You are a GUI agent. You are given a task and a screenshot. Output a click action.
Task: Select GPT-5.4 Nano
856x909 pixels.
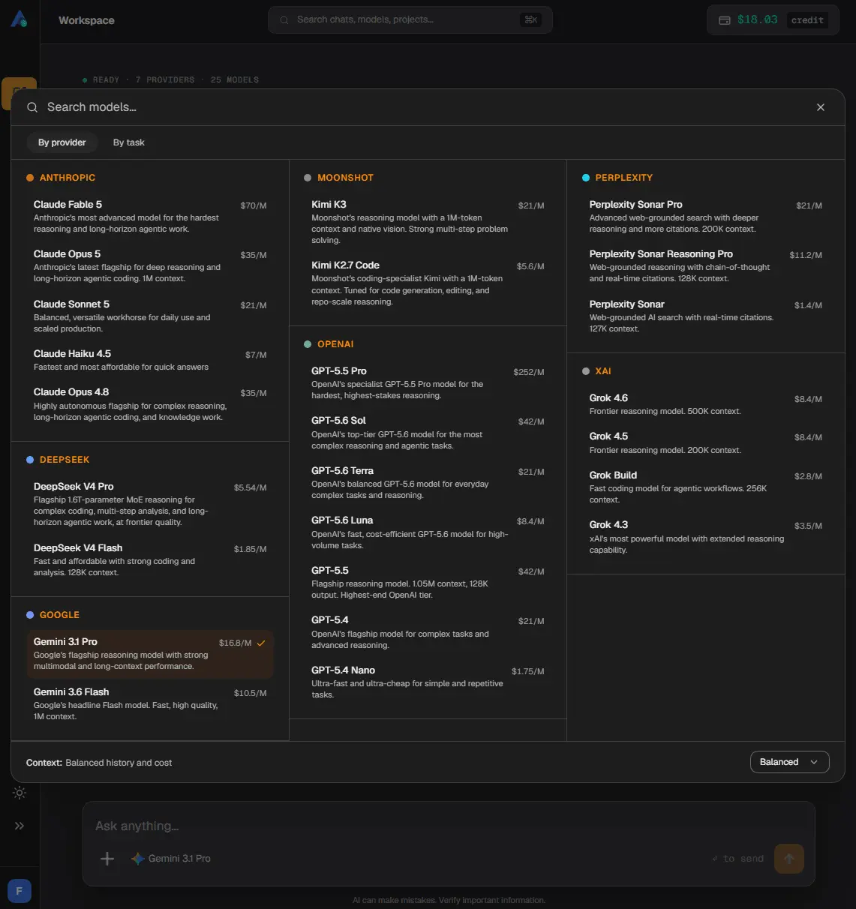coord(428,682)
